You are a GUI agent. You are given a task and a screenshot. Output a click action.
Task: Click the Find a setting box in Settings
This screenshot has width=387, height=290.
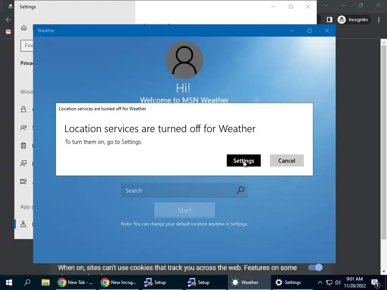pyautogui.click(x=27, y=45)
